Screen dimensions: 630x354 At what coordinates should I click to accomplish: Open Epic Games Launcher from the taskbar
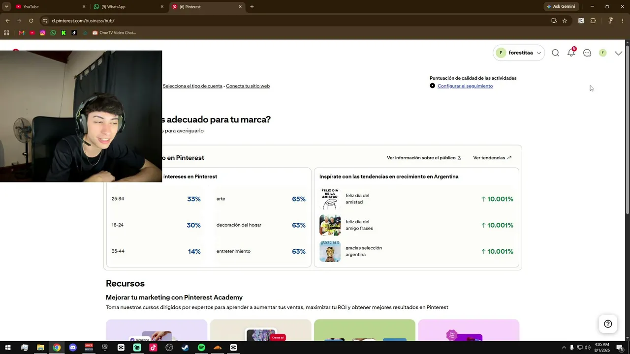105,348
